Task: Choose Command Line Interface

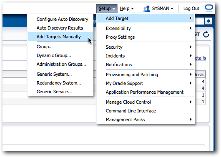Action: (x=146, y=111)
